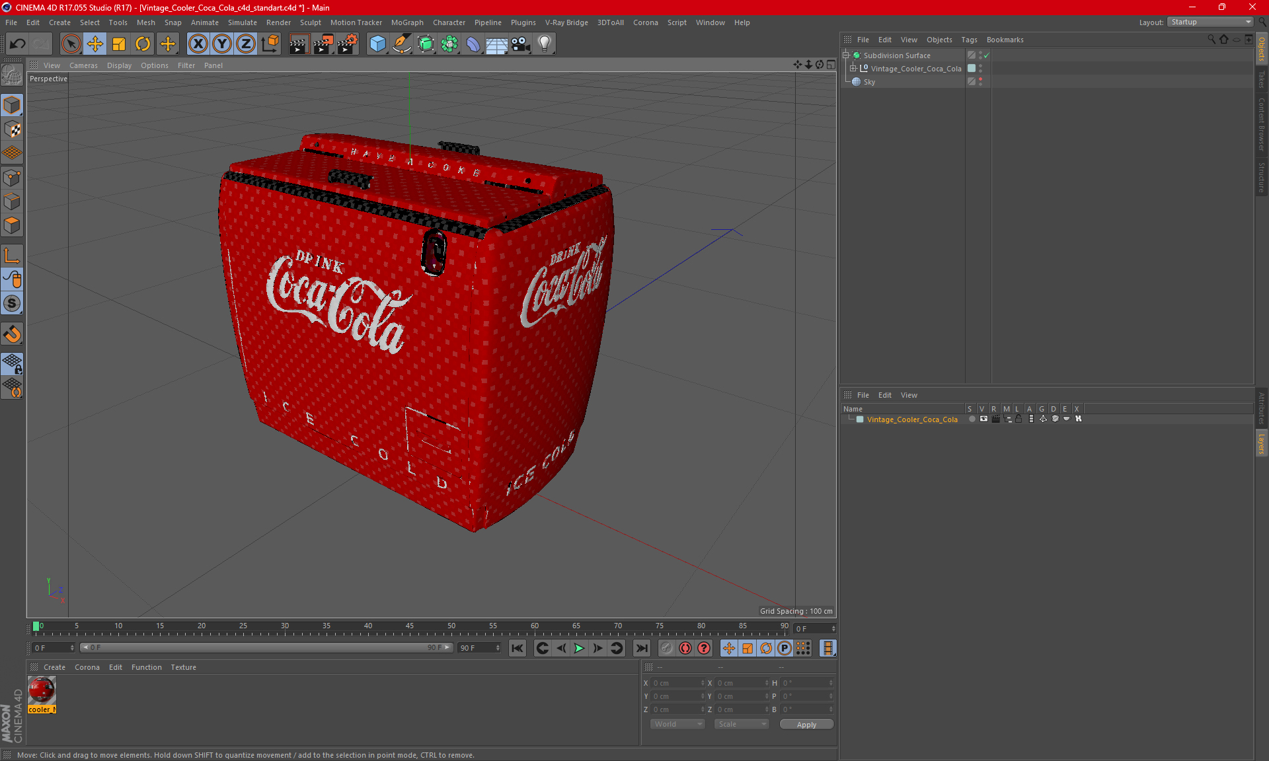
Task: Open the Simulate menu
Action: point(243,22)
